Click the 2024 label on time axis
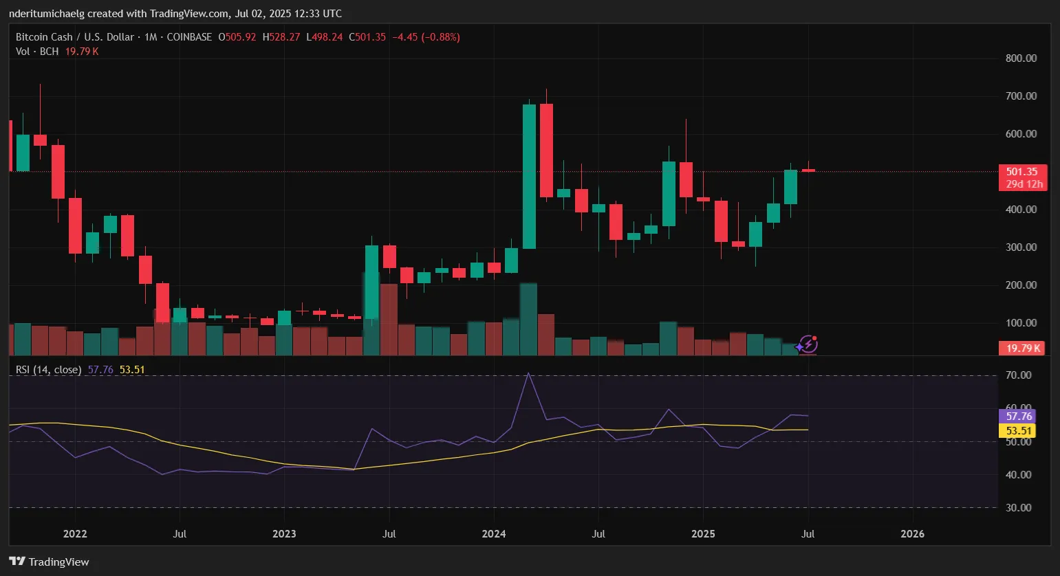The height and width of the screenshot is (576, 1060). click(494, 534)
